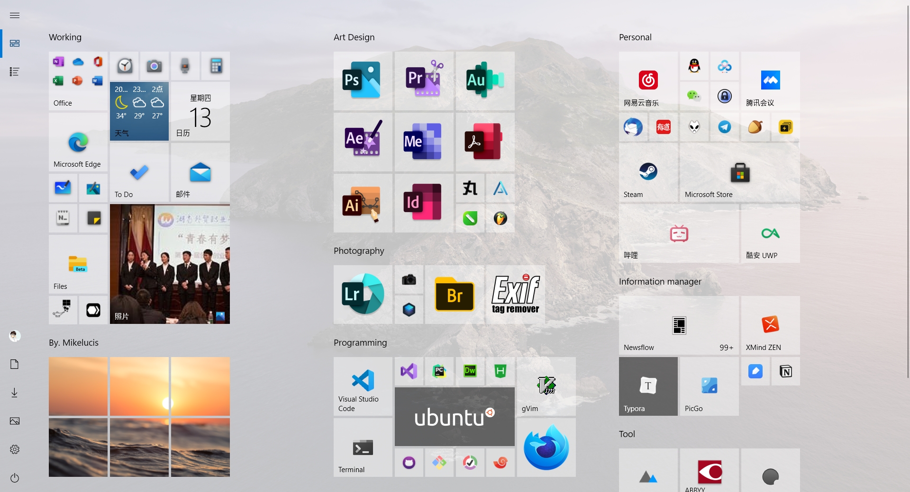This screenshot has height=492, width=910.
Task: Open Notion small tile
Action: 785,371
